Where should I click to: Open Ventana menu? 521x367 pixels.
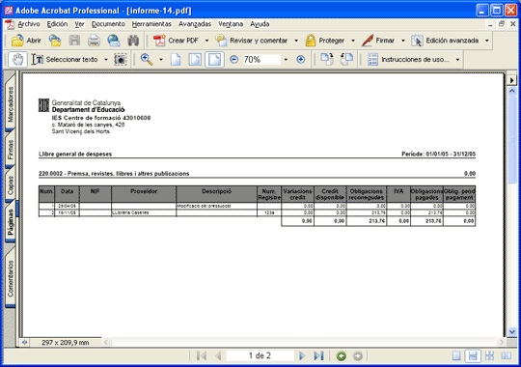coord(231,24)
